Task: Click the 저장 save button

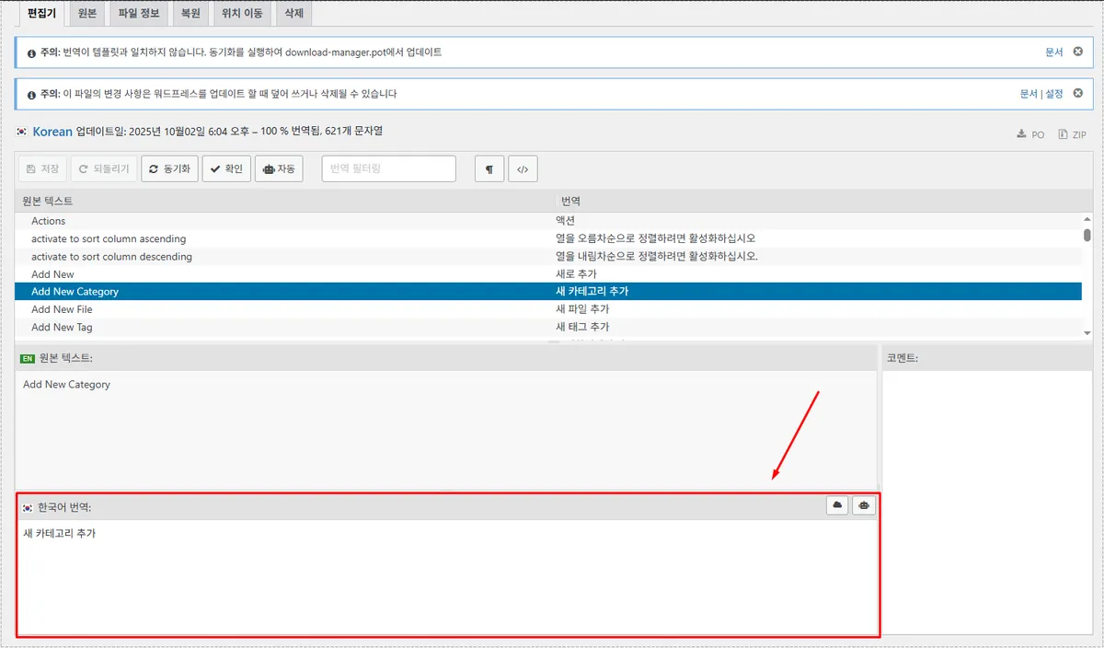Action: (x=42, y=168)
